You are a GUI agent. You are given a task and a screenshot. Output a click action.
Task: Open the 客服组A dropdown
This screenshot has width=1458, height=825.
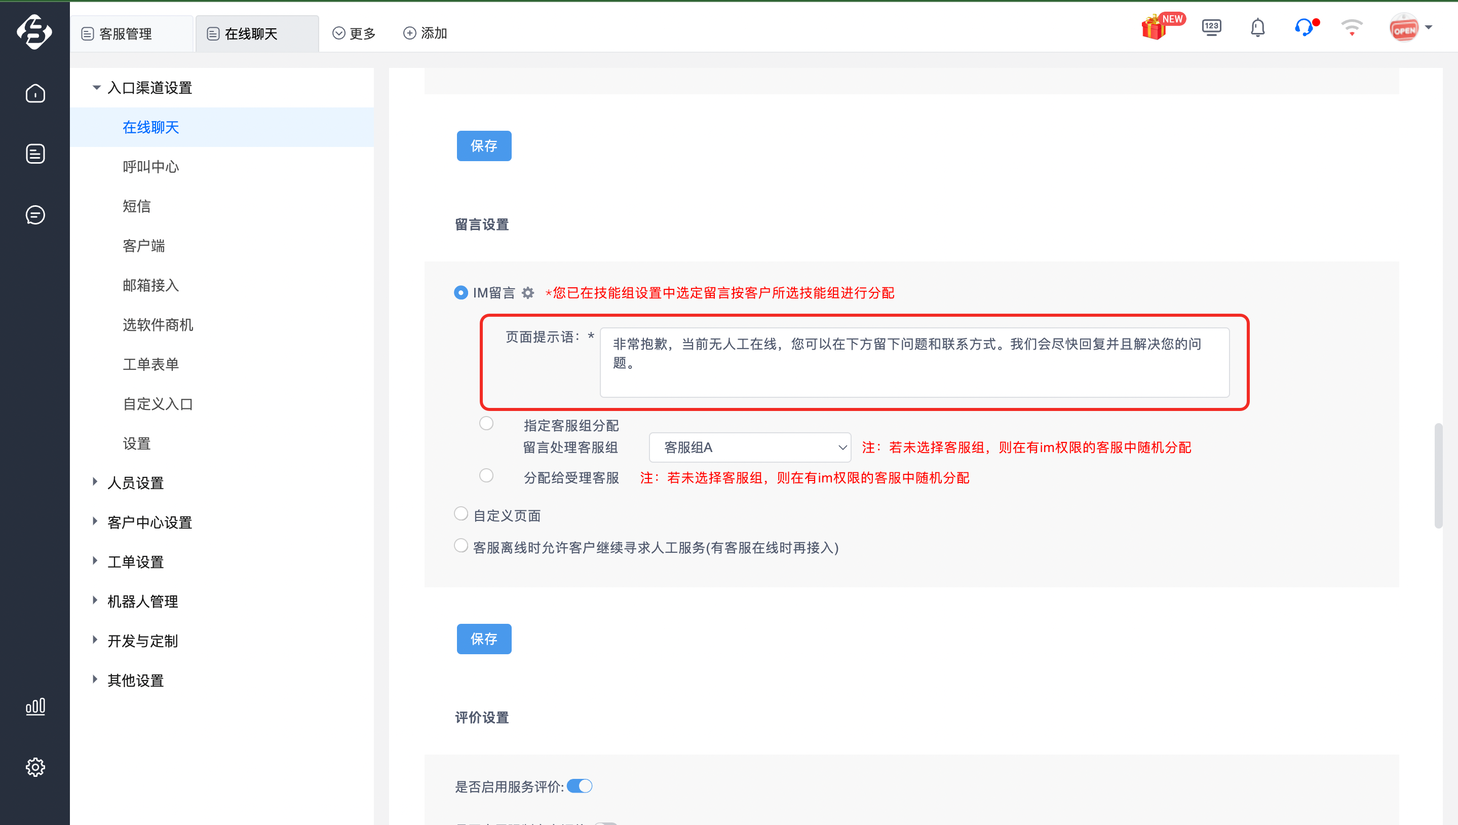750,447
